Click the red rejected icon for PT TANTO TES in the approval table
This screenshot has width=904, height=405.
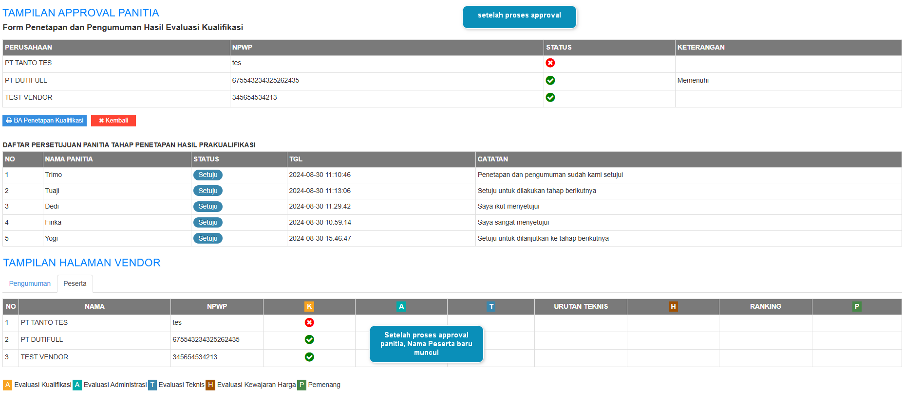[550, 63]
